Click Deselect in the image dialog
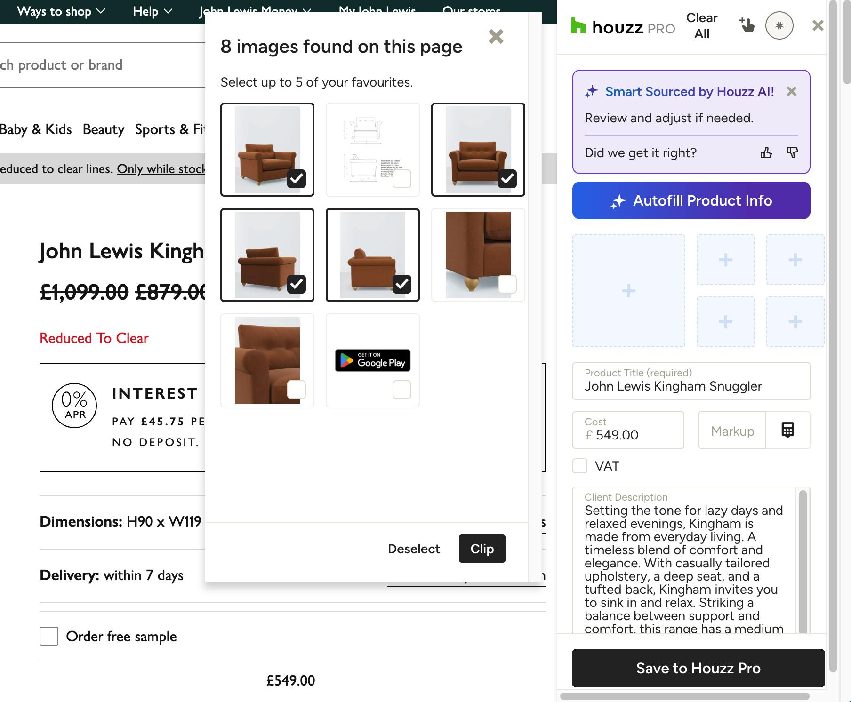 tap(414, 549)
